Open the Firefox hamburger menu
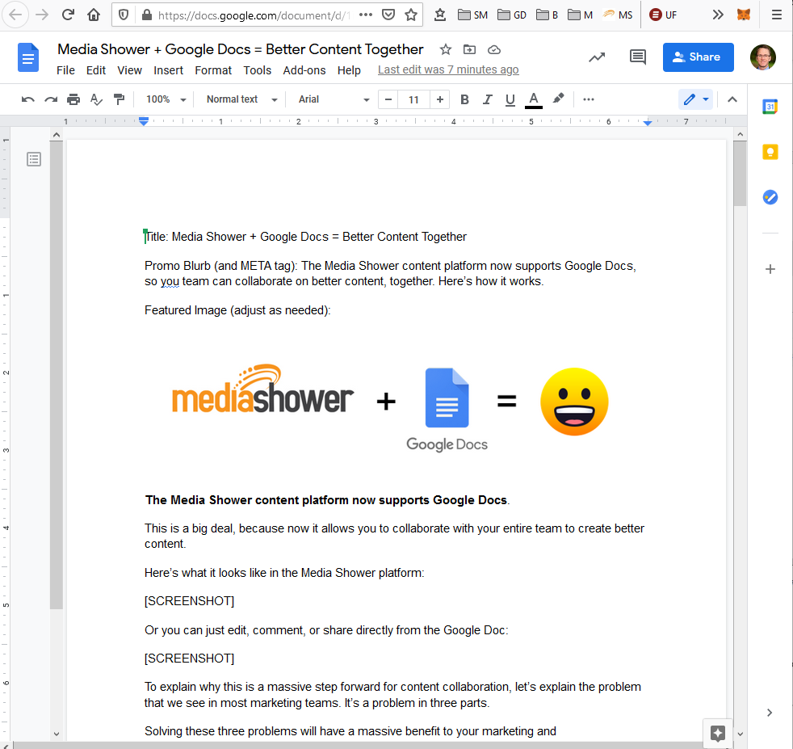Image resolution: width=793 pixels, height=749 pixels. [777, 15]
